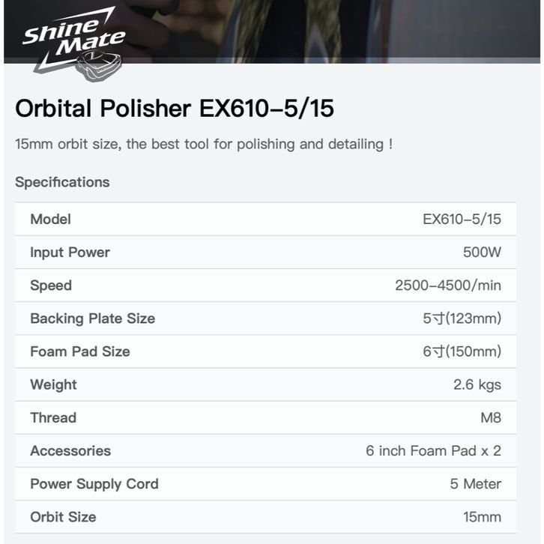The height and width of the screenshot is (544, 544).
Task: Select the Model row label
Action: [x=50, y=220]
